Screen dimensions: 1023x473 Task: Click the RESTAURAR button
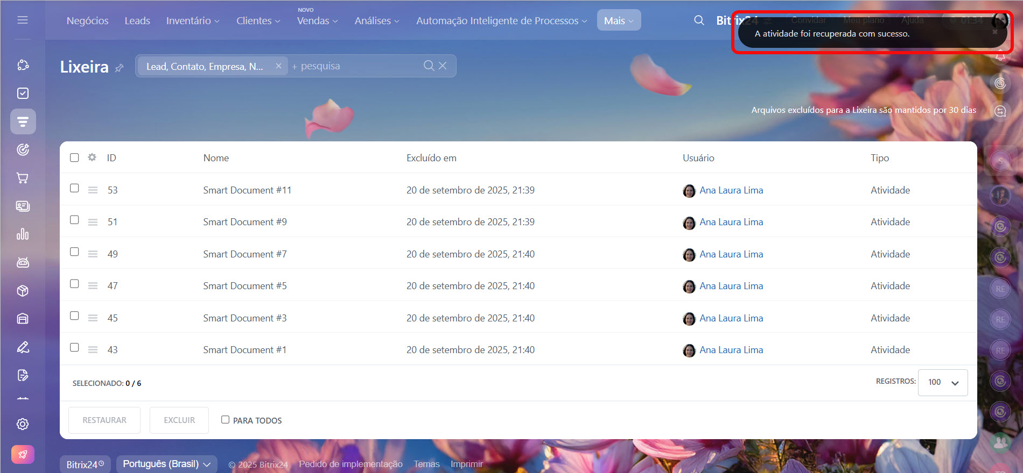click(x=104, y=420)
